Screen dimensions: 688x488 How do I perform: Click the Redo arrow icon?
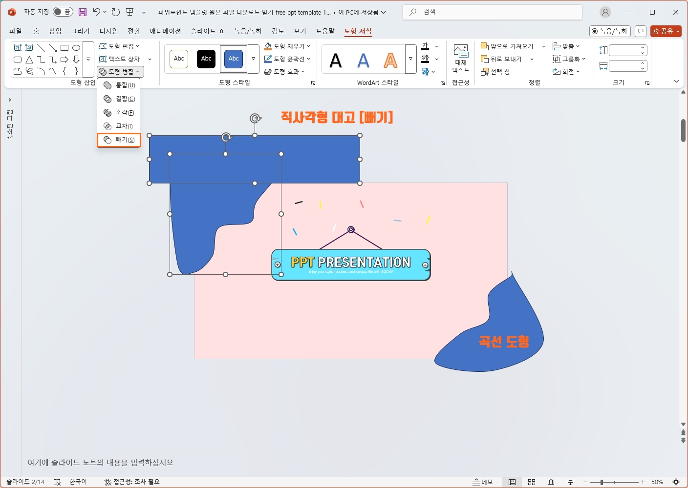(116, 12)
